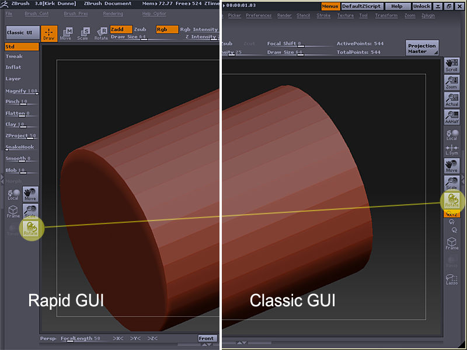
Task: Open the File menu
Action: (9, 13)
